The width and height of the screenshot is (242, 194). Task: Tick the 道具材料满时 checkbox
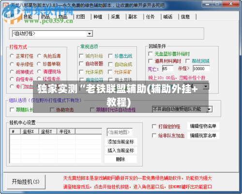coord(151,61)
